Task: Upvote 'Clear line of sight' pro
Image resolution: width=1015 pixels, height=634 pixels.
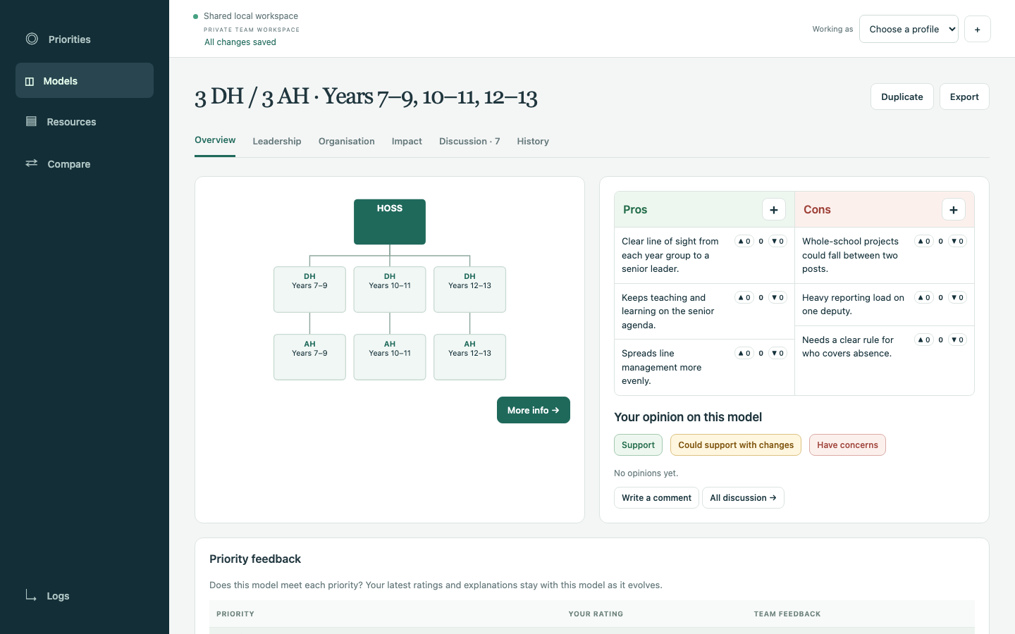Action: click(x=744, y=241)
